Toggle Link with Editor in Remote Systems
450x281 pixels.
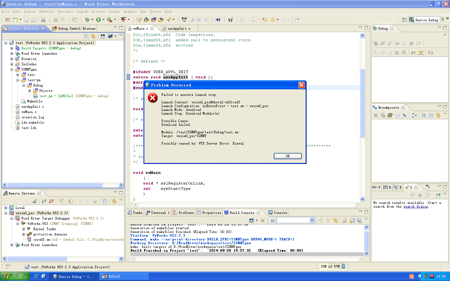click(x=114, y=201)
